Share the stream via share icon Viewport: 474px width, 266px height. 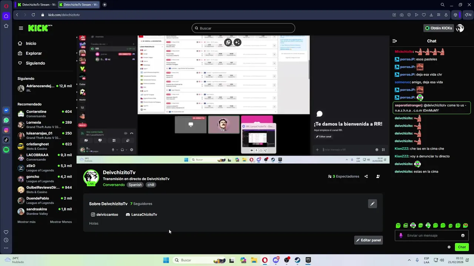(366, 176)
